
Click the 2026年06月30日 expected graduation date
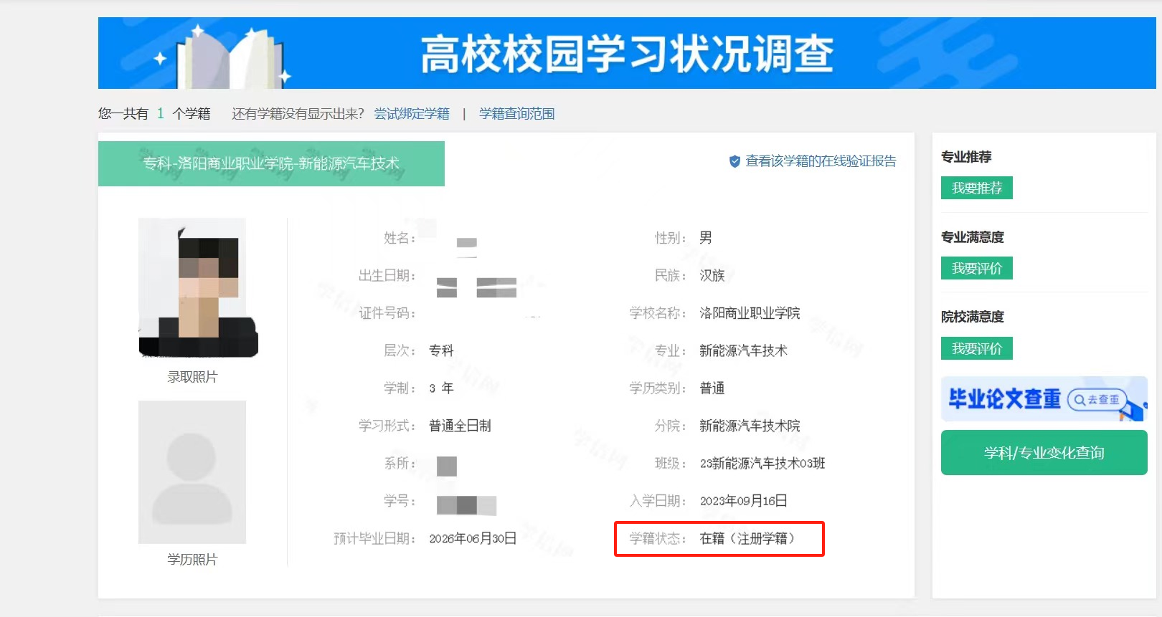click(x=473, y=538)
